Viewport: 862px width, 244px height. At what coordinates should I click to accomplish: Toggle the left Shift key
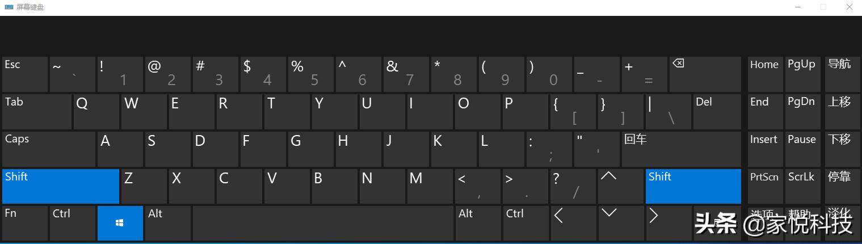61,186
